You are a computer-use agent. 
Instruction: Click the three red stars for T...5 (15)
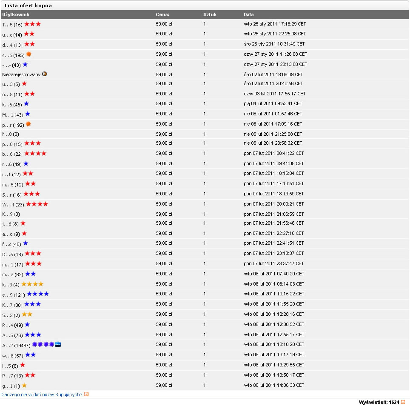point(33,24)
